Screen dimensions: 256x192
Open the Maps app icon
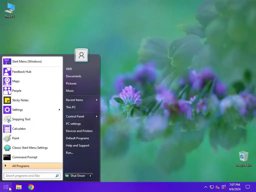7,81
